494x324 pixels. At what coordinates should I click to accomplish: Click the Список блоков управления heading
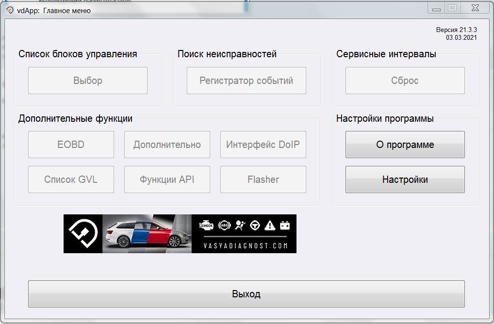point(78,54)
